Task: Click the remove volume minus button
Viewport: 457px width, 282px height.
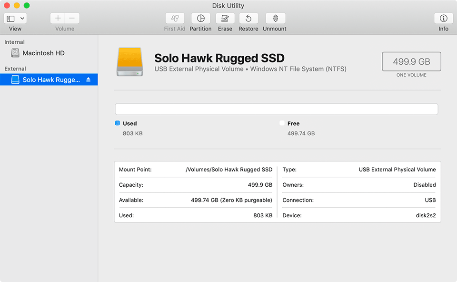Action: (72, 19)
